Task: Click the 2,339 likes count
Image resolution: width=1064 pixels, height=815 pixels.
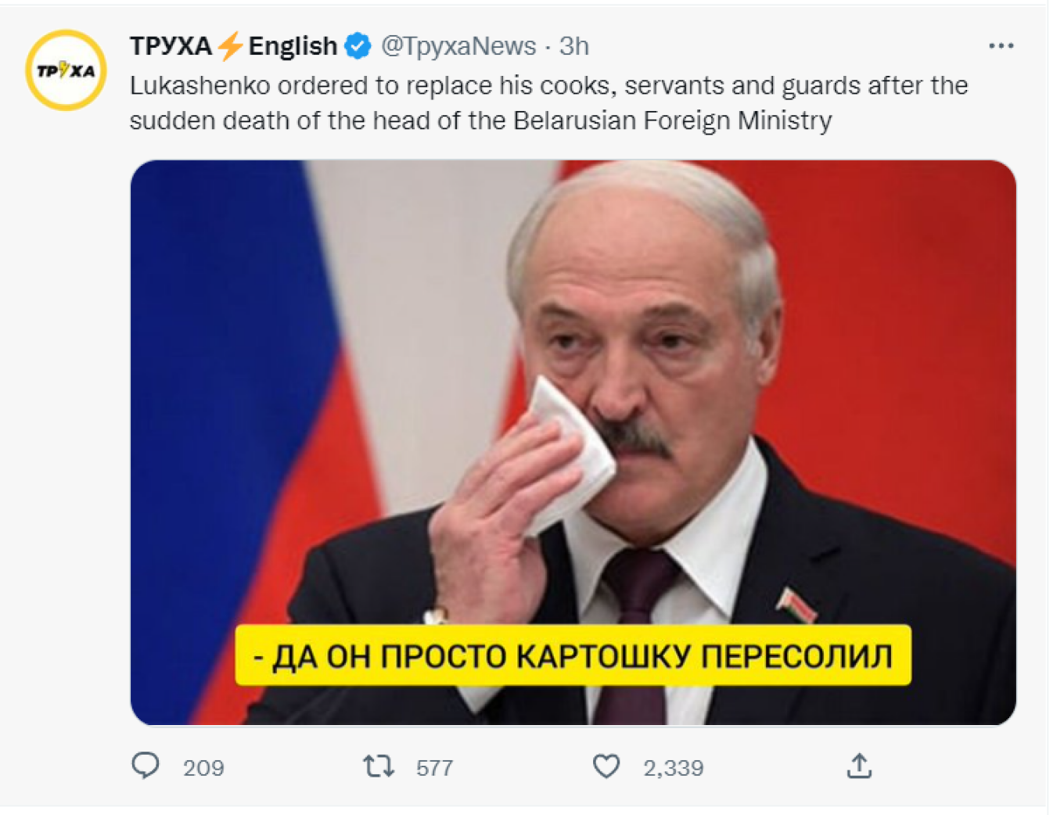Action: tap(674, 768)
